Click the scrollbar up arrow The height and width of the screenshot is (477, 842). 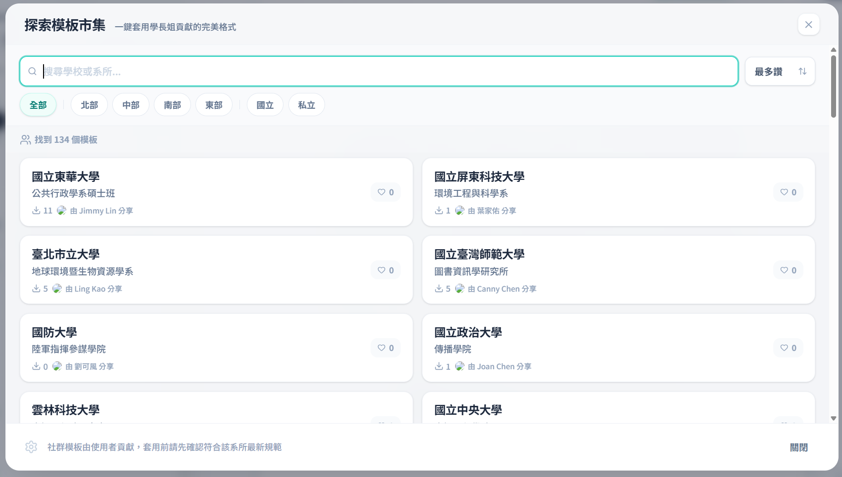834,50
